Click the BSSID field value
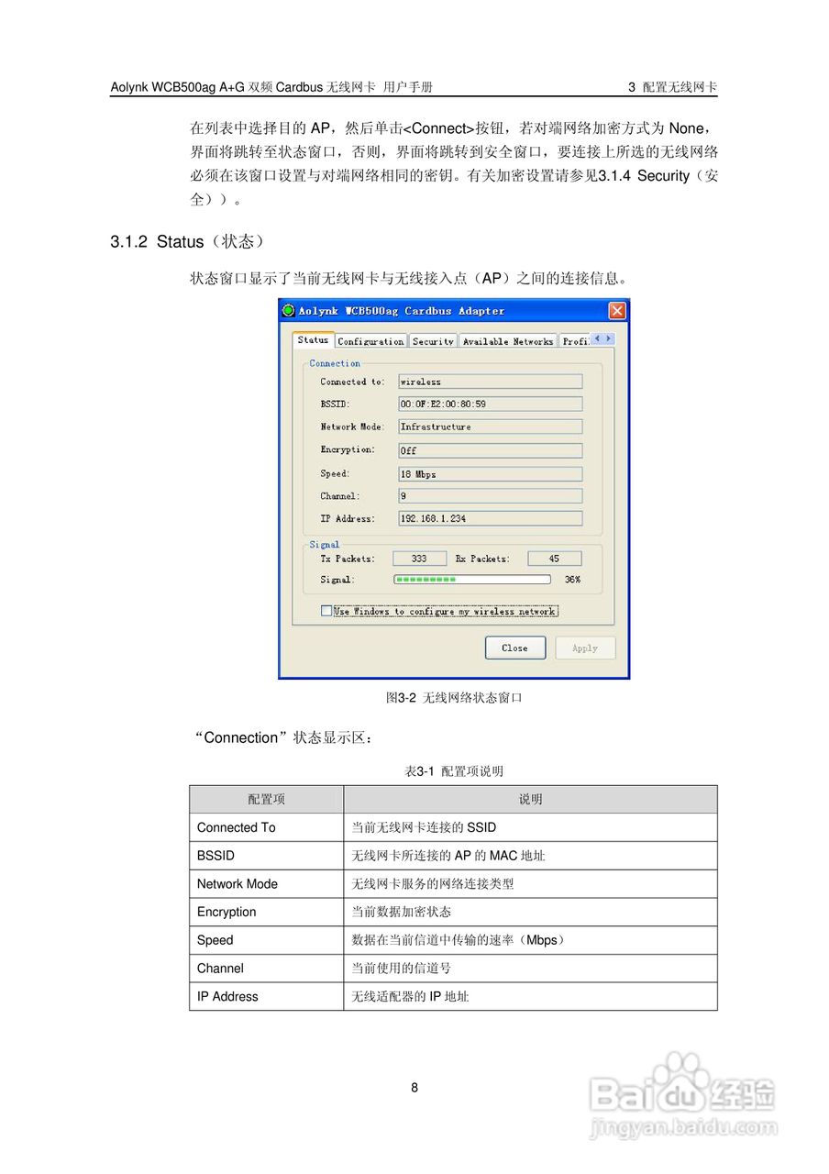Viewport: 829px width, 1174px height. (490, 404)
